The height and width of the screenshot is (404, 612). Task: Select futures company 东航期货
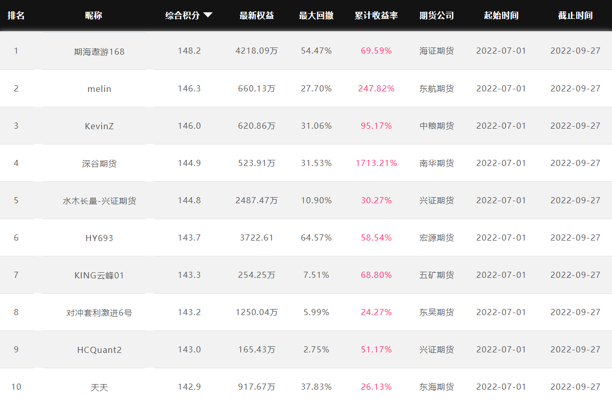[x=436, y=88]
